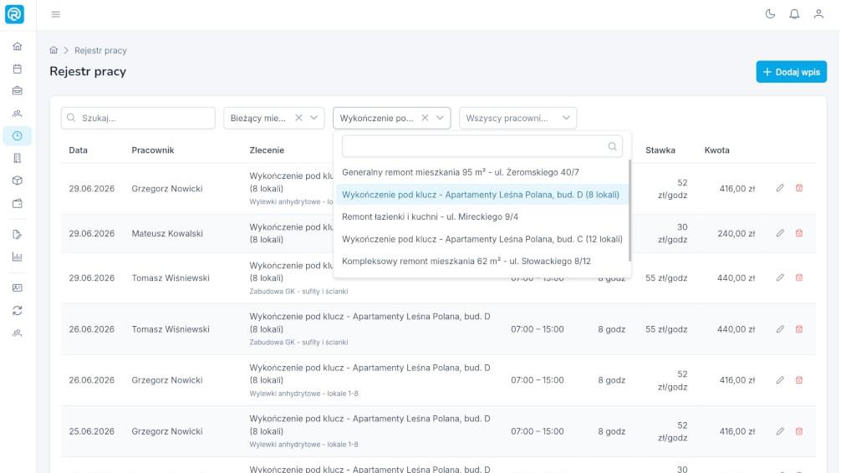Open wallet icon in sidebar

point(18,203)
